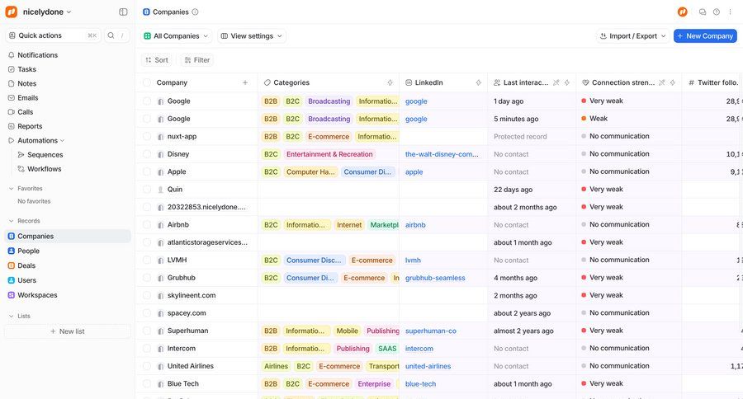Click enrichment bolt icon in LinkedIn header
This screenshot has height=399, width=743.
478,82
